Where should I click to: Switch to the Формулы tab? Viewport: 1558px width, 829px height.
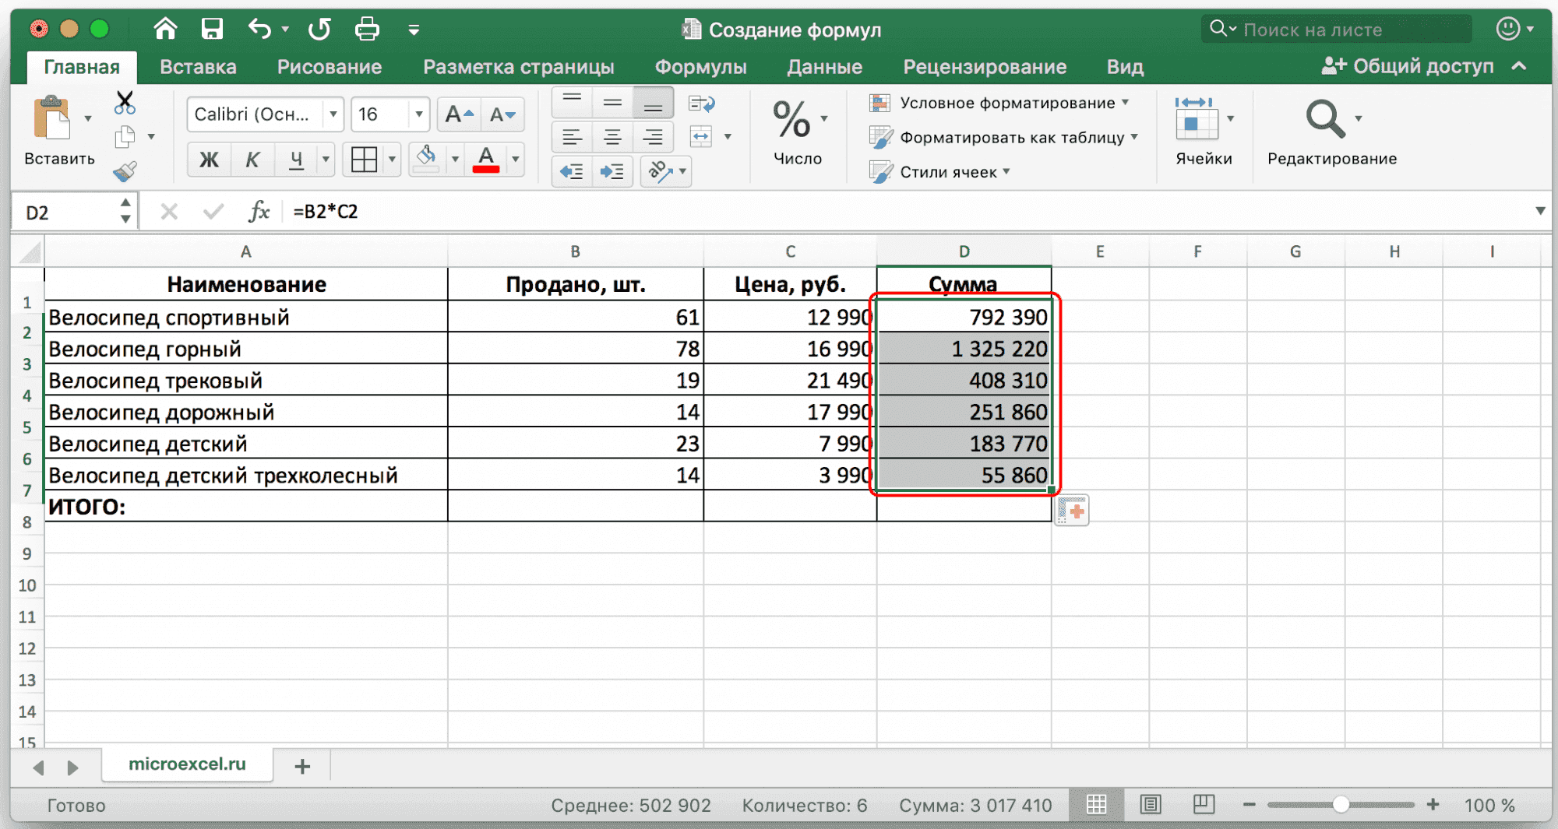(700, 67)
